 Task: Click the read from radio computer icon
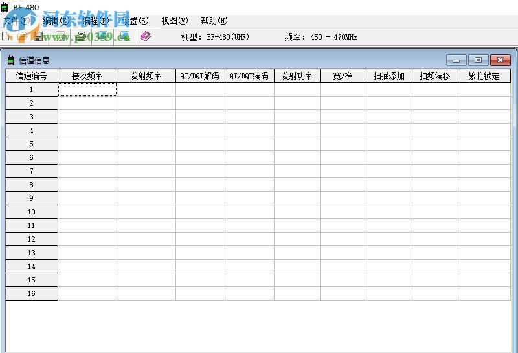tap(103, 36)
